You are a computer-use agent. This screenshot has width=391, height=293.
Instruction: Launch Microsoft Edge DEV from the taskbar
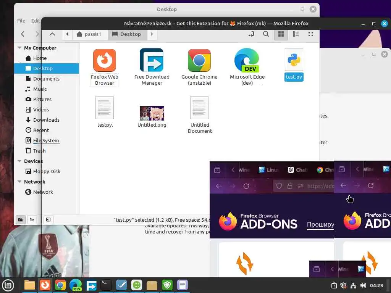click(x=76, y=285)
